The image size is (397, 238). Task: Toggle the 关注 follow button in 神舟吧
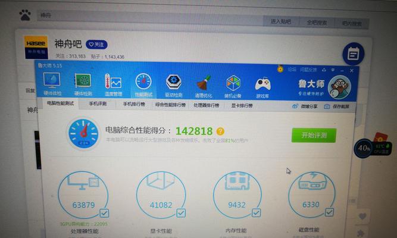click(x=96, y=45)
